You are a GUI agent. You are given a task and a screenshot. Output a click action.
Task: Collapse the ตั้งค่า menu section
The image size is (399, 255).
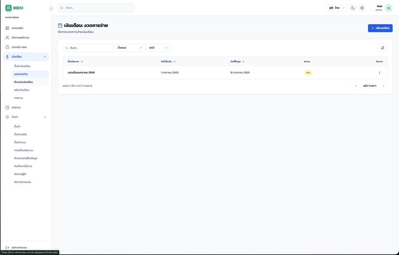45,117
